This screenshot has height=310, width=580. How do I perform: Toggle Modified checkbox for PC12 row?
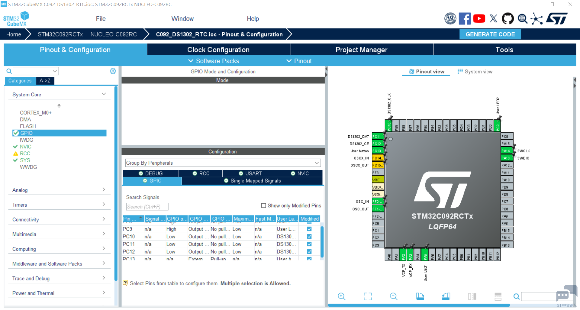pyautogui.click(x=309, y=252)
